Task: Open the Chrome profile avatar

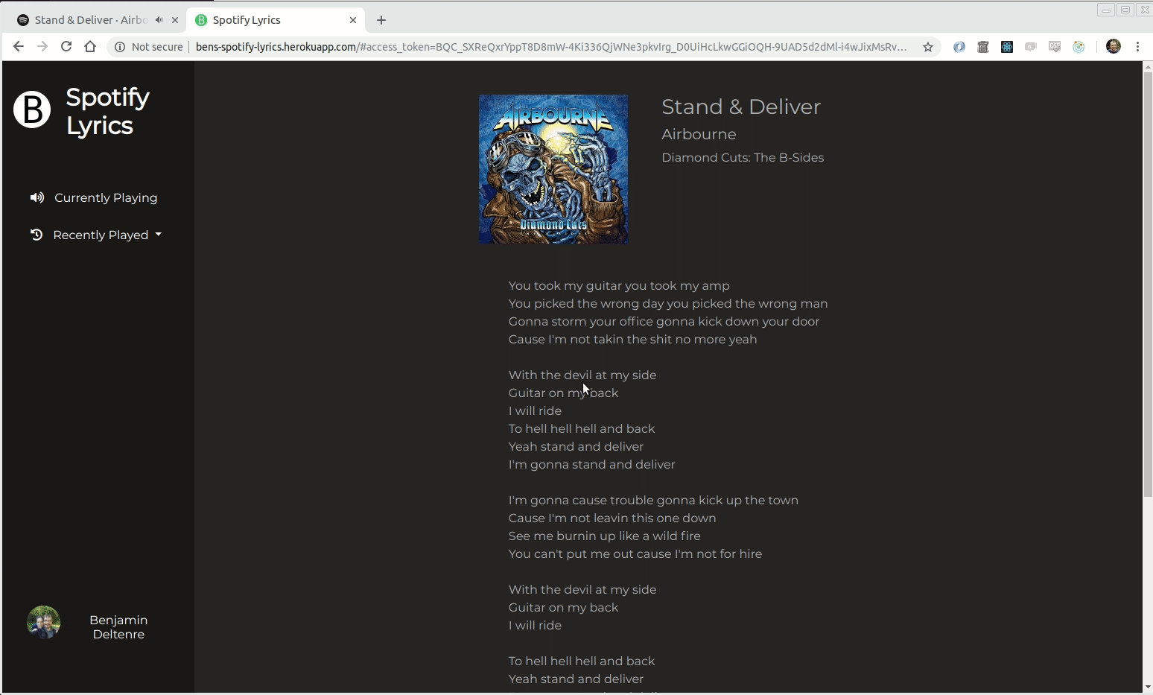Action: pos(1114,46)
